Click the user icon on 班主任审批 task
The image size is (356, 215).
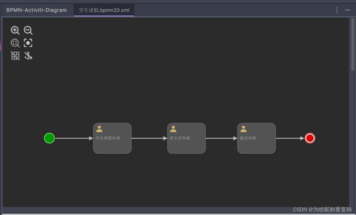click(173, 129)
